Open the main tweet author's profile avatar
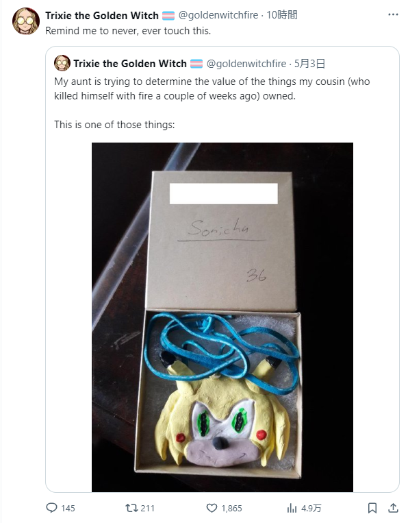 click(x=25, y=21)
